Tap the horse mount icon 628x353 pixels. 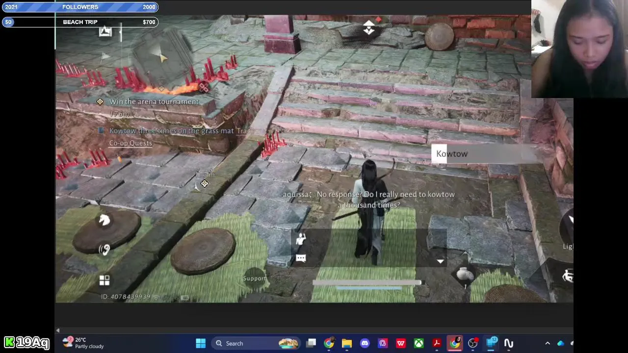(x=104, y=220)
